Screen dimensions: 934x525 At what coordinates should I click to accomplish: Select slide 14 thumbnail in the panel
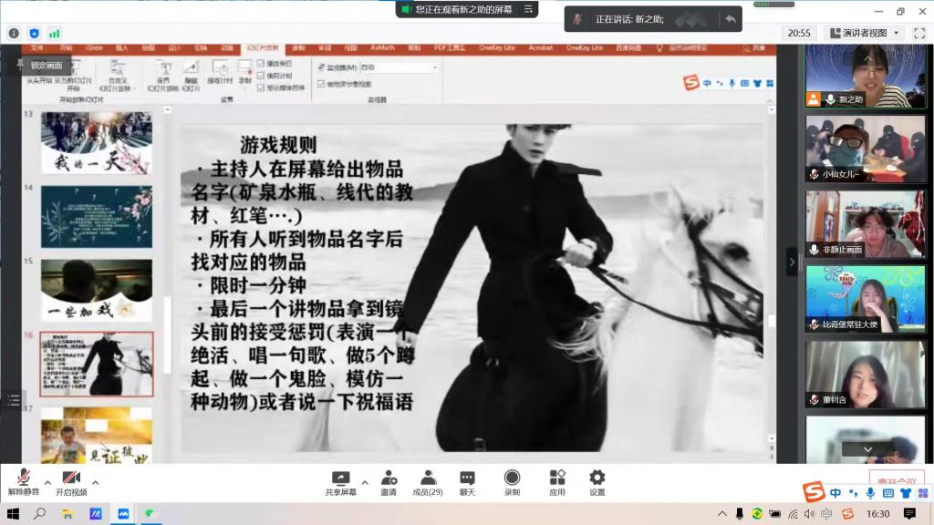(97, 216)
